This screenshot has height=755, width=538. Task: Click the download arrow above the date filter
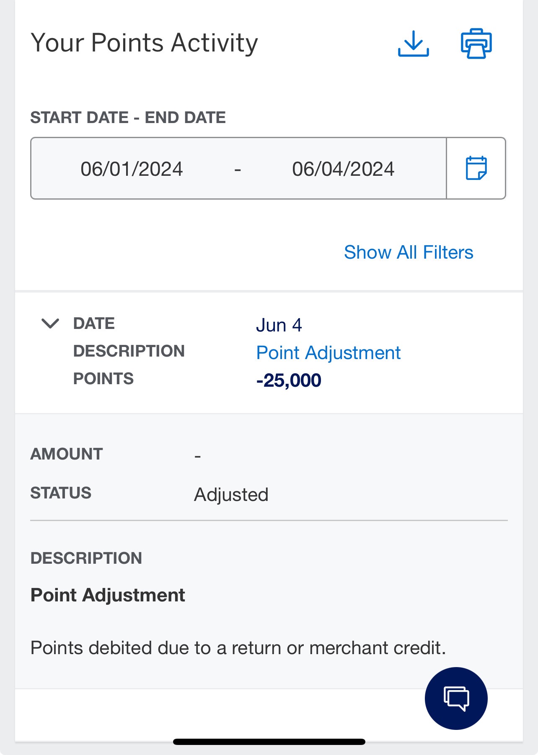(x=414, y=44)
